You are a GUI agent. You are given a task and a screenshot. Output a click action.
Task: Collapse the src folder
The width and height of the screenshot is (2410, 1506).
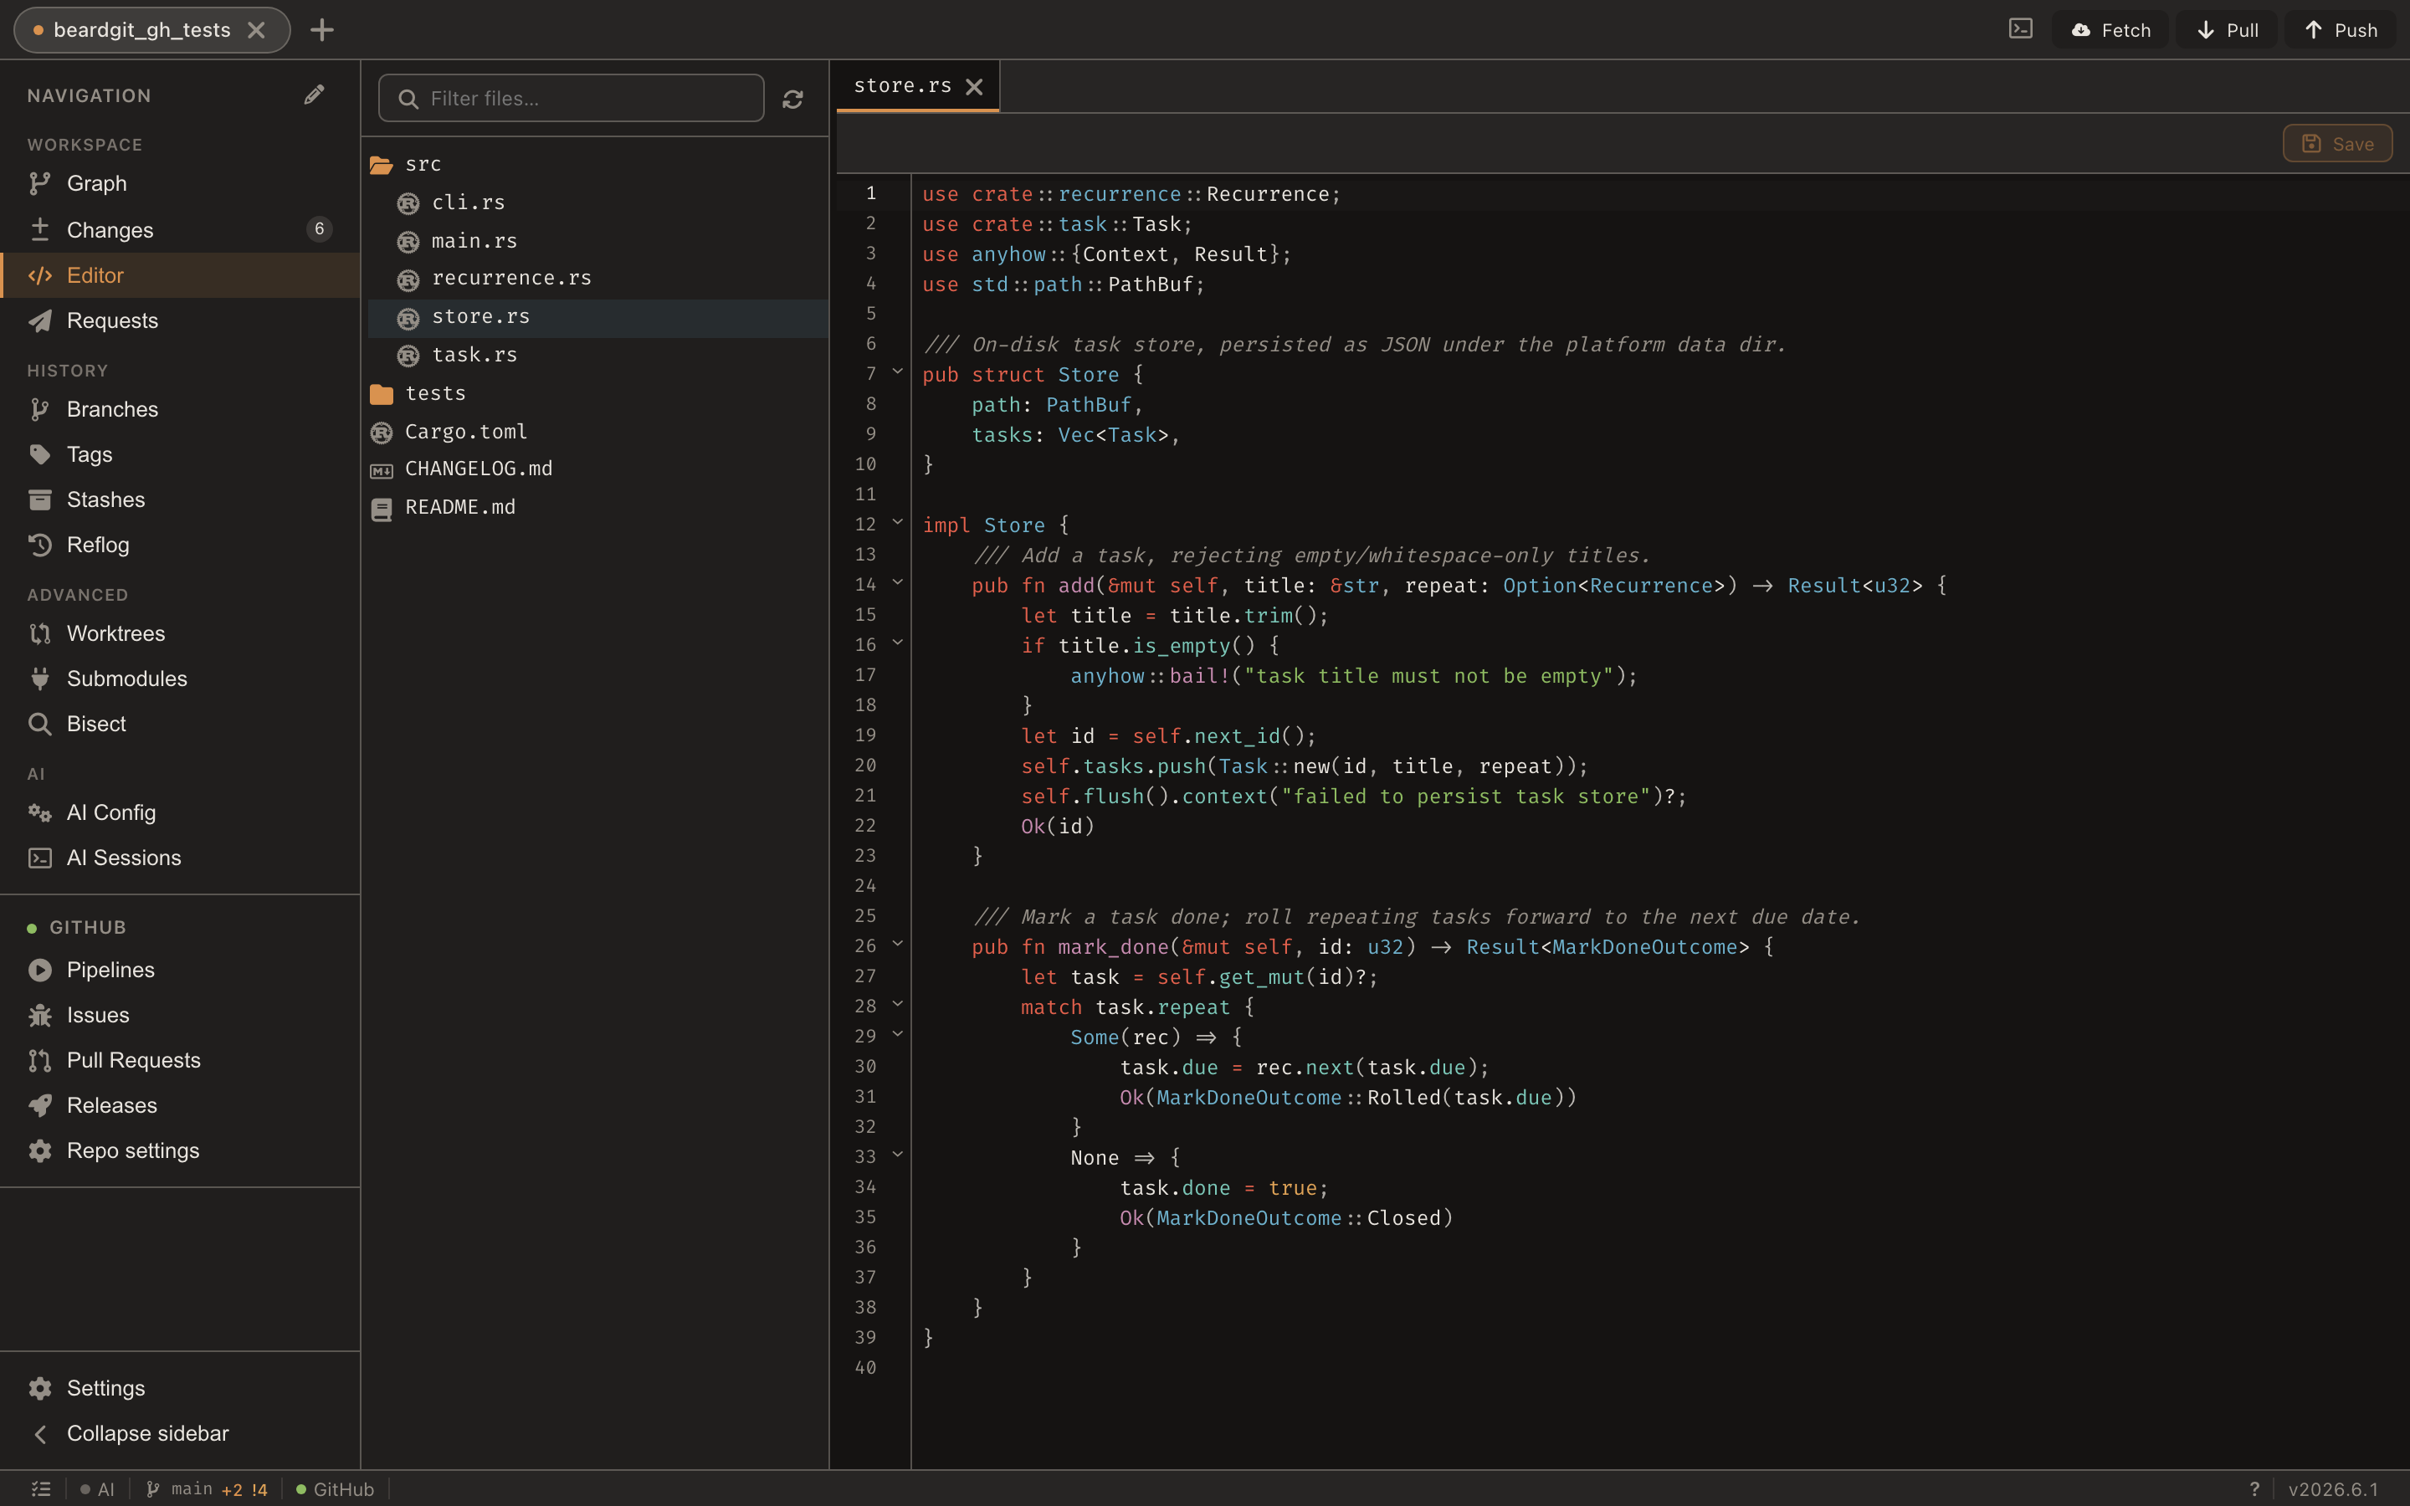point(597,164)
